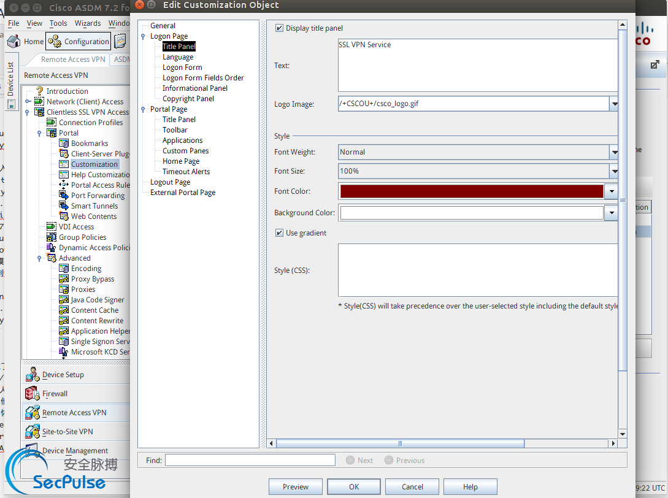Click in the title Text area
Viewport: 668px width, 498px height.
478,65
